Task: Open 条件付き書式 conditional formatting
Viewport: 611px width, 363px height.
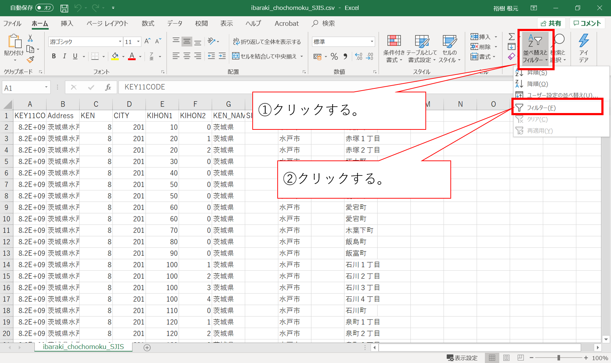Action: tap(394, 49)
